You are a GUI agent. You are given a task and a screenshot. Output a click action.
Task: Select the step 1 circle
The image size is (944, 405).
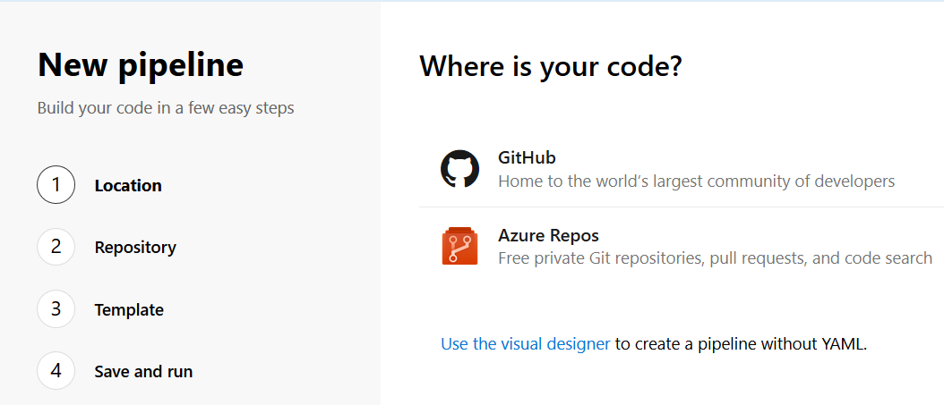click(56, 185)
